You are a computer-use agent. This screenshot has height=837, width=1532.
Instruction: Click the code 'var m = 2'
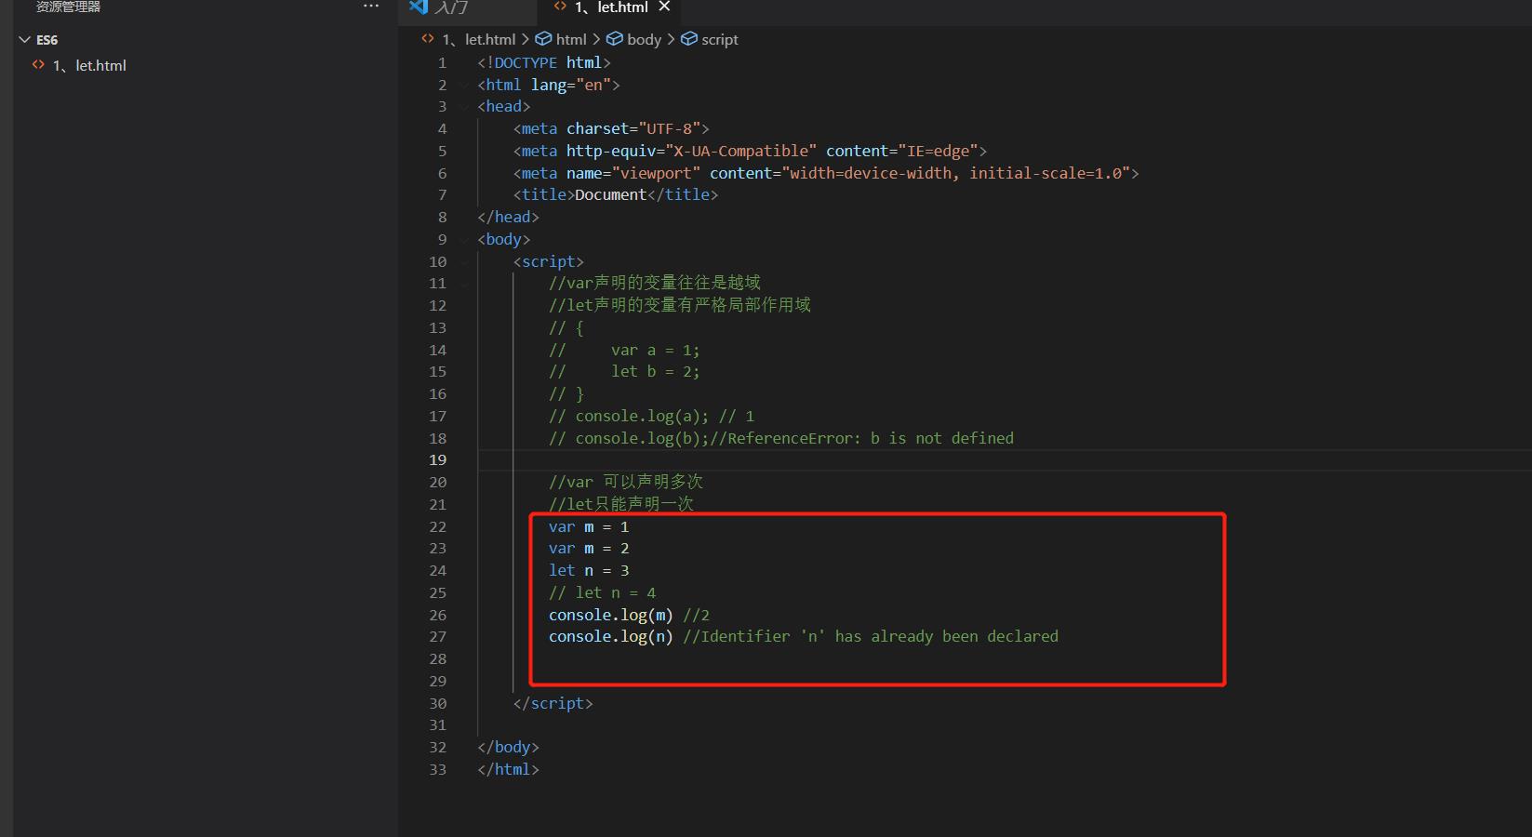point(589,548)
